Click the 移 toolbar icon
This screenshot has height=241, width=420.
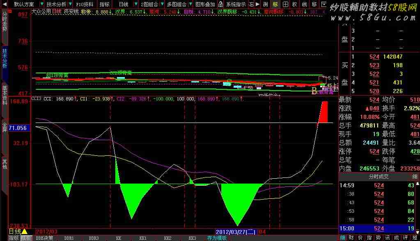point(314,4)
